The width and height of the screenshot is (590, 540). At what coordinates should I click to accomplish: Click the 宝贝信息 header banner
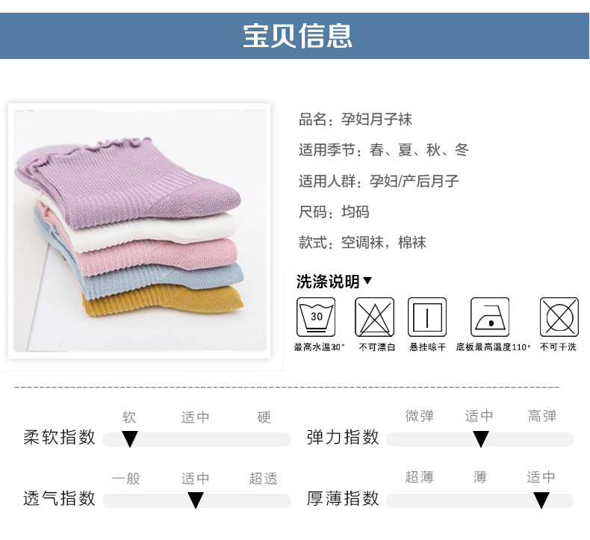pyautogui.click(x=294, y=36)
